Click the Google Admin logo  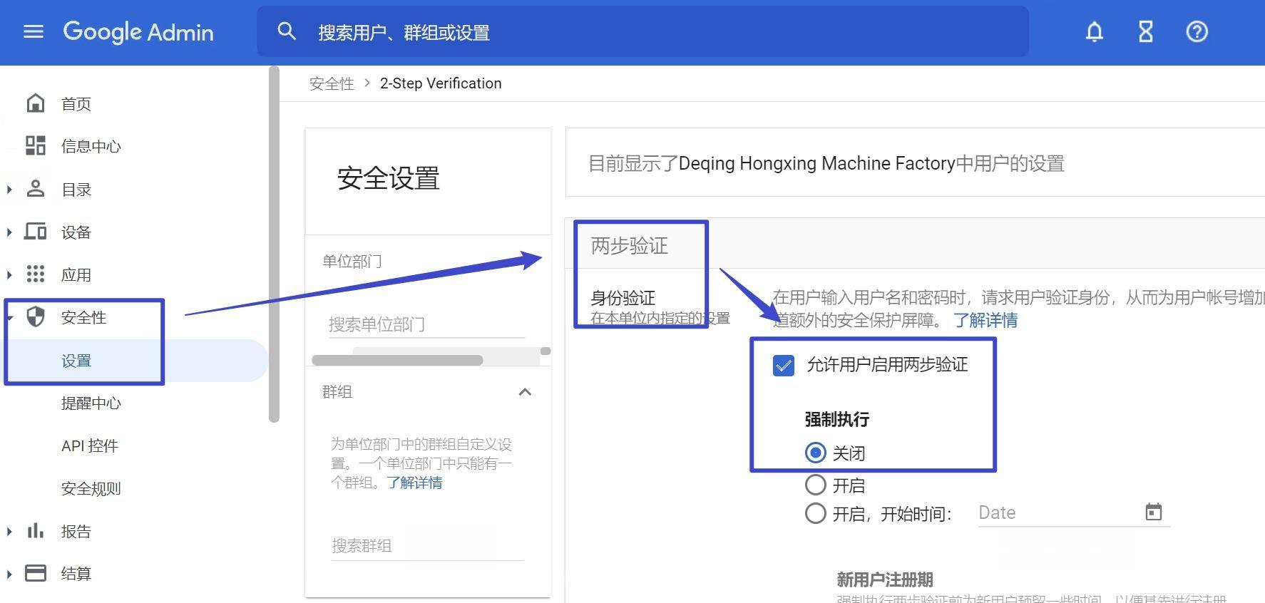tap(138, 32)
